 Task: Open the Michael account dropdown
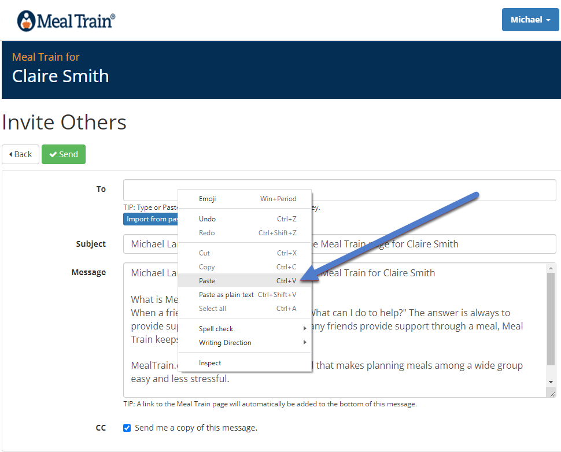[530, 20]
